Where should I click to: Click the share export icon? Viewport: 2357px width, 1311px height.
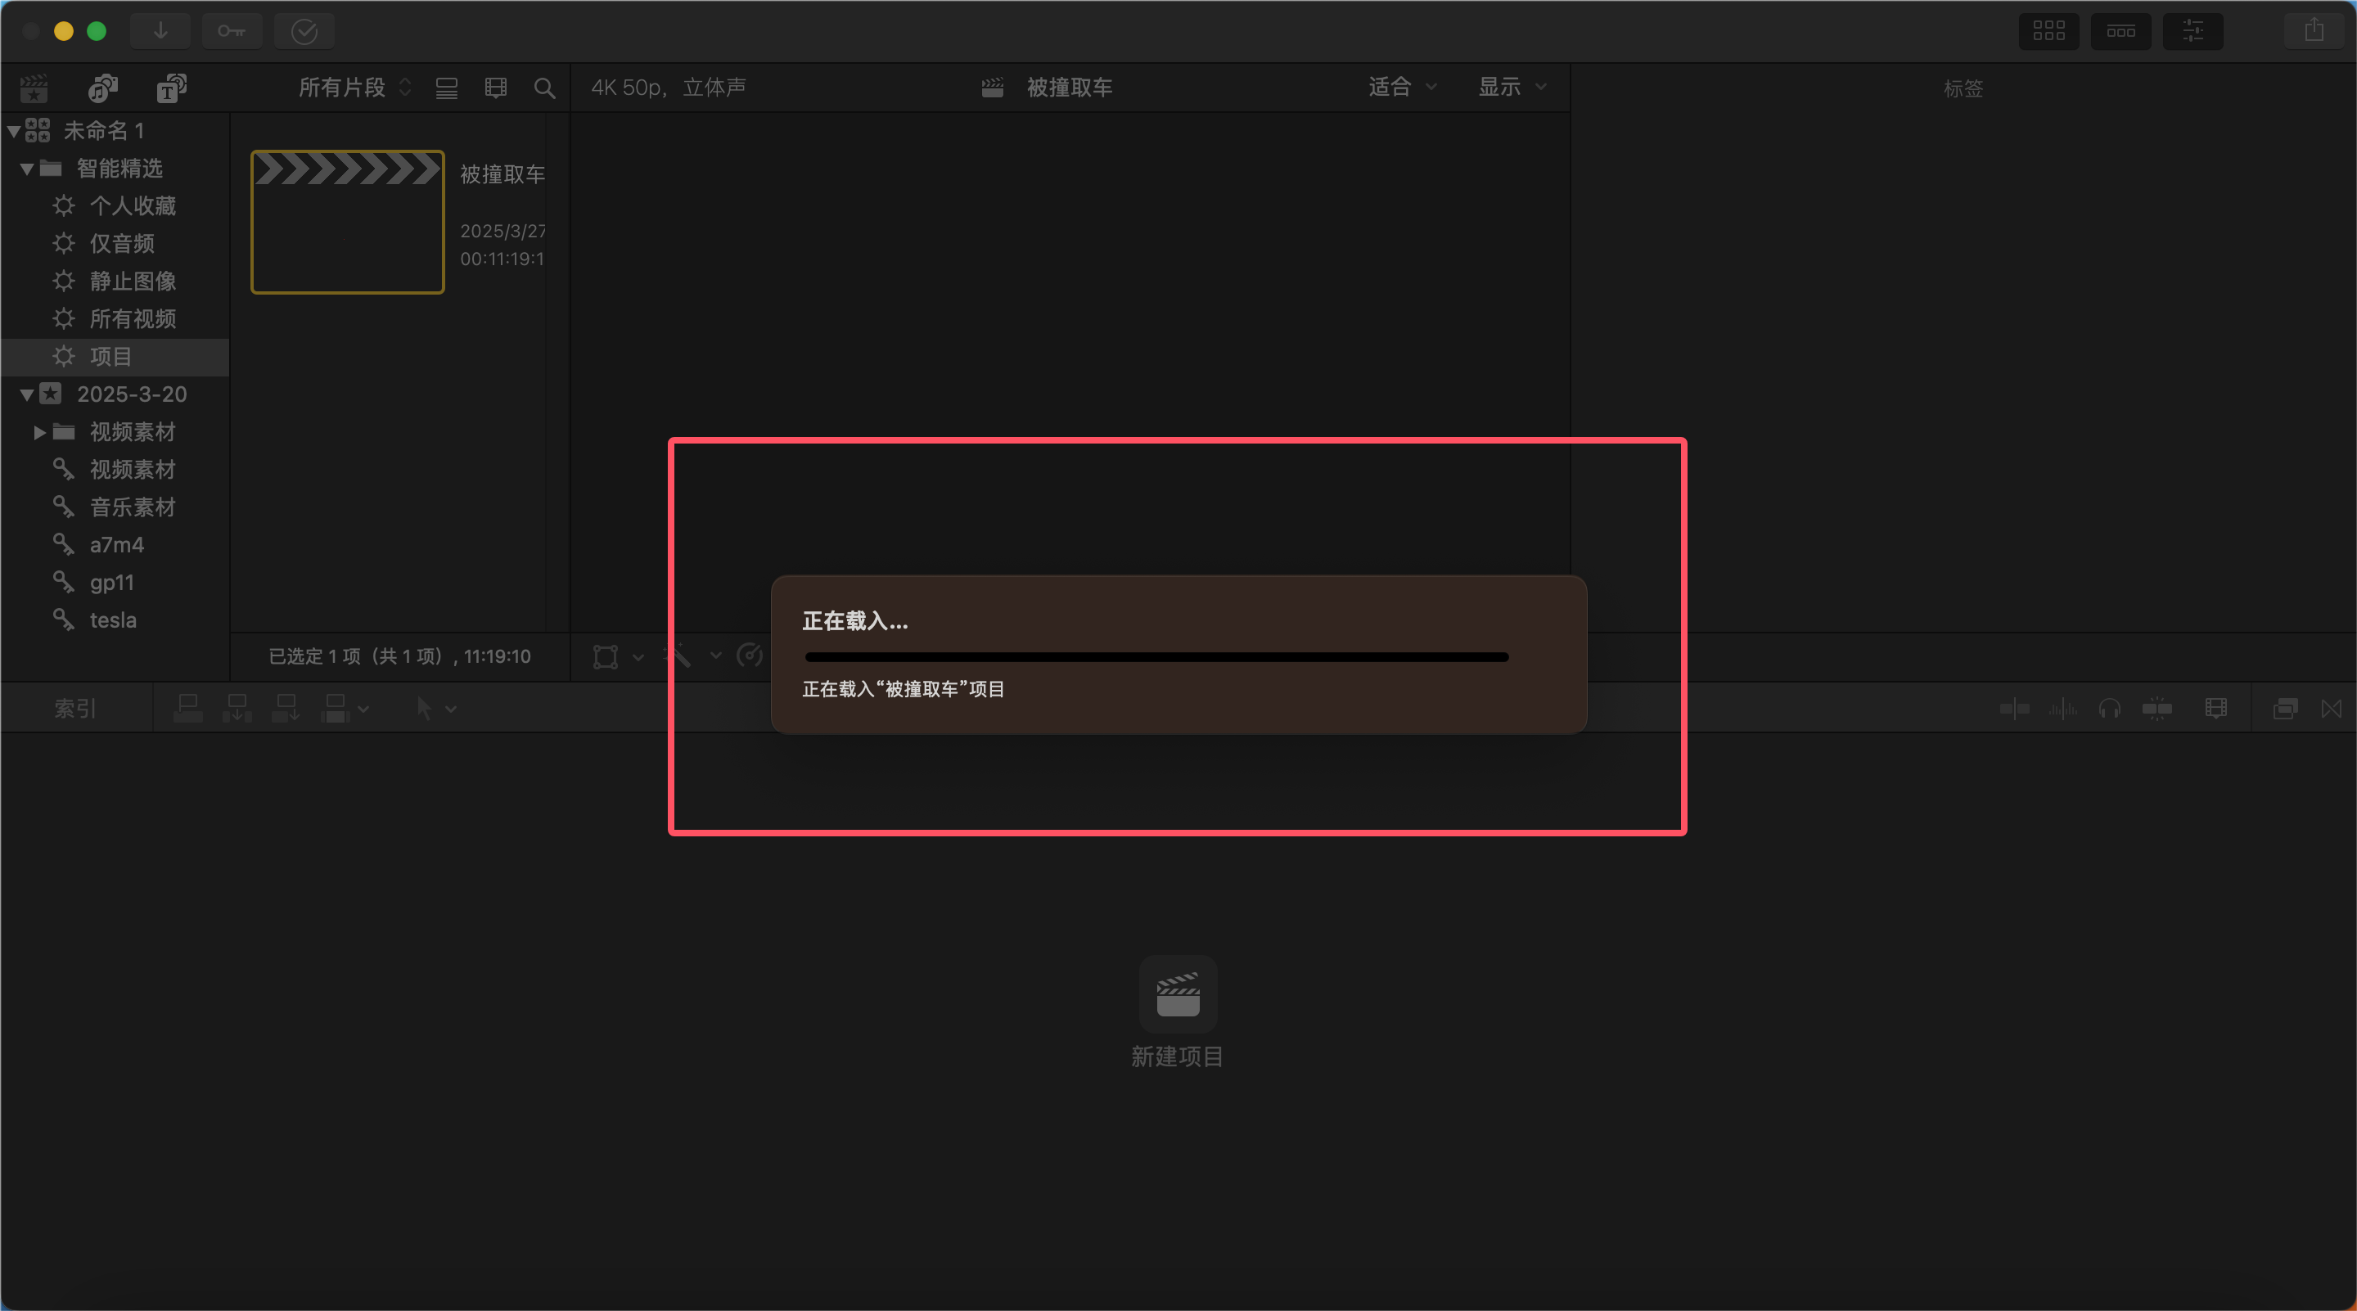pyautogui.click(x=2314, y=31)
